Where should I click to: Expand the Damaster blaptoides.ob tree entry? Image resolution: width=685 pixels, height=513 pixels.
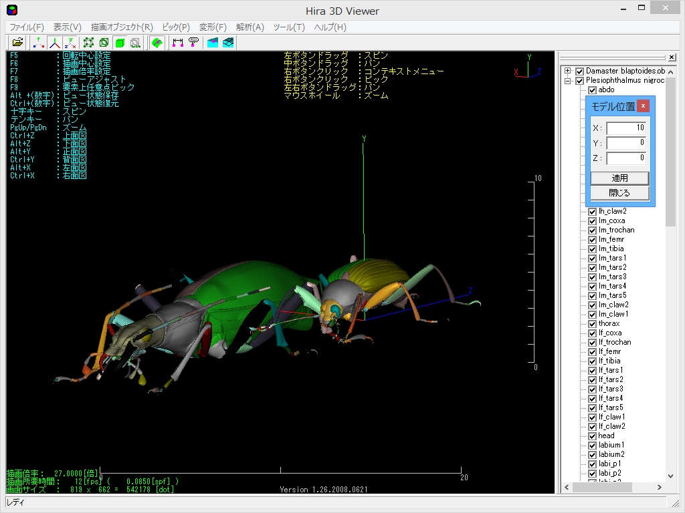(569, 70)
